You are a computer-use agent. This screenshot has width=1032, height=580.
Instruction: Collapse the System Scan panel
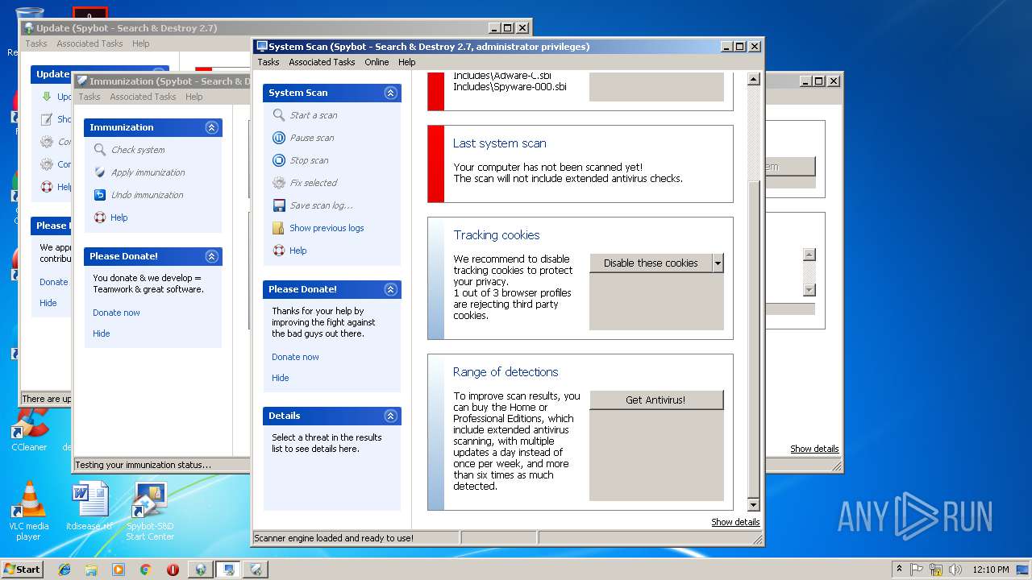(391, 93)
